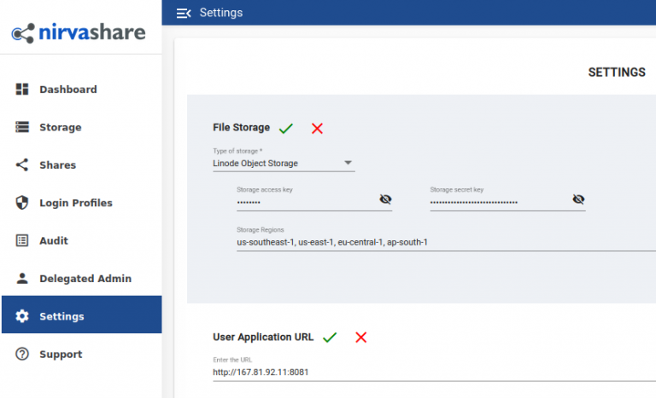Edit the Storage Regions text field

click(446, 242)
